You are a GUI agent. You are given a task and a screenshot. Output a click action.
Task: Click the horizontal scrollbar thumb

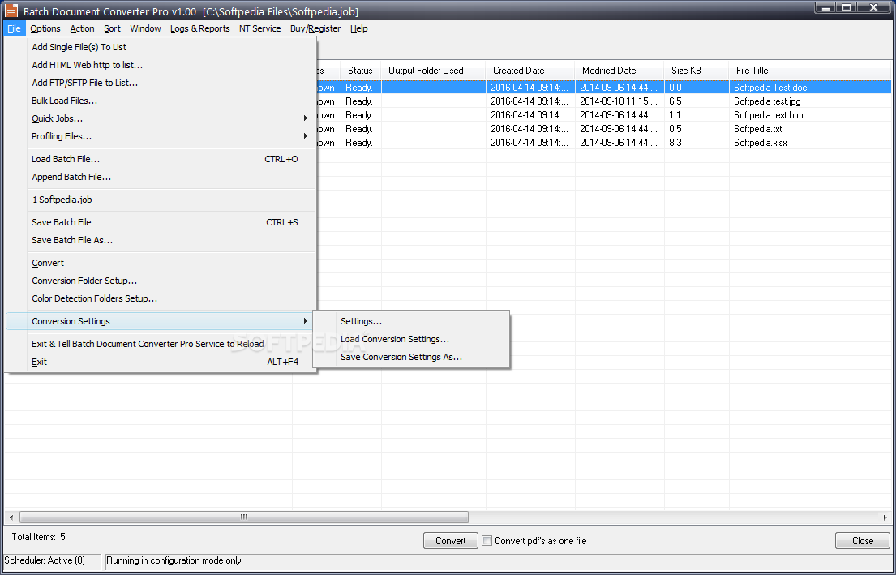point(244,517)
